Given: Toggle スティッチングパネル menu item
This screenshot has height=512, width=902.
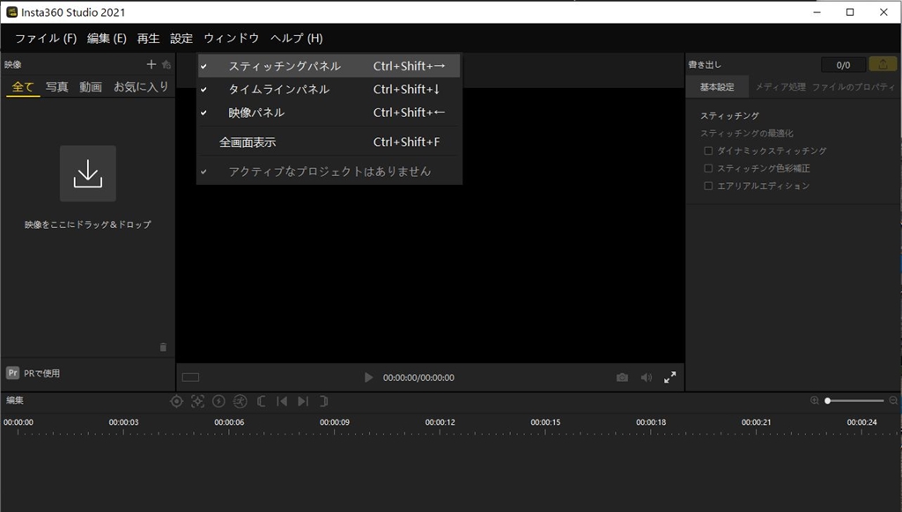Looking at the screenshot, I should [x=329, y=66].
